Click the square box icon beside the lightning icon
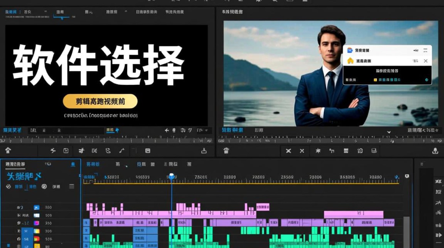Image resolution: width=444 pixels, height=248 pixels. coord(66,151)
